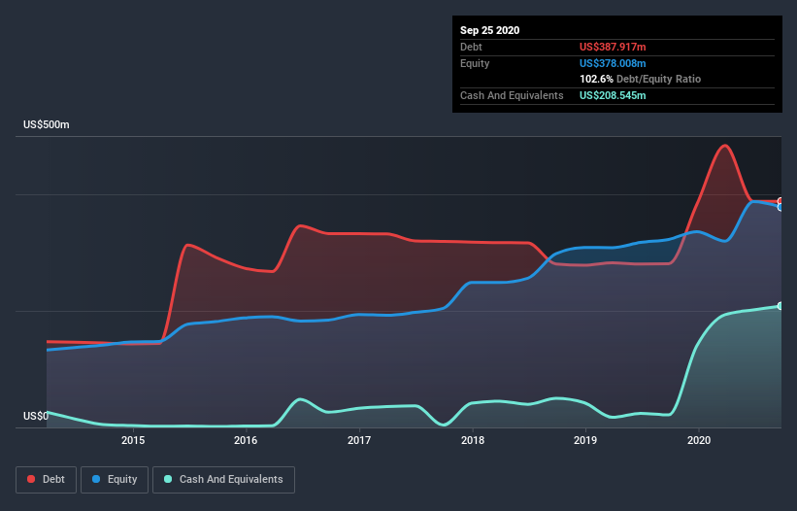Click the US$0 y-axis label

pyautogui.click(x=36, y=416)
